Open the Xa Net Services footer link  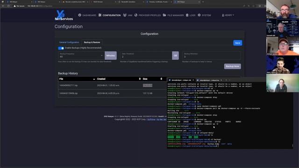[162, 119]
